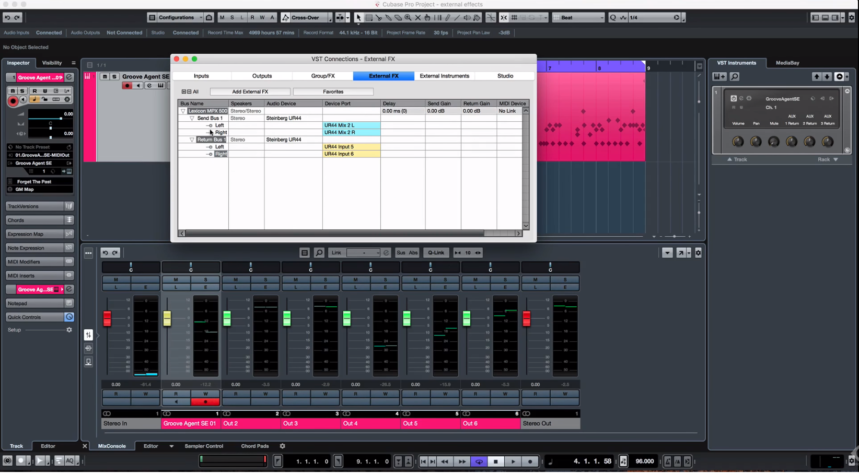This screenshot has width=859, height=473.
Task: Click the transport Record button
Action: (530, 462)
